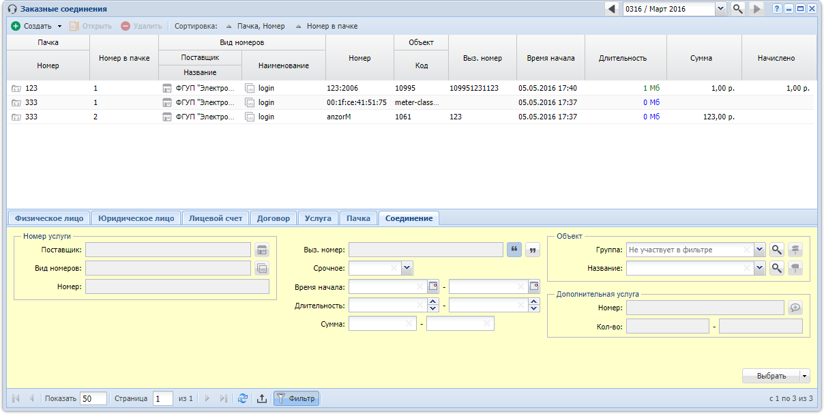Click the export icon in the paging bar
This screenshot has width=824, height=414.
[x=261, y=399]
